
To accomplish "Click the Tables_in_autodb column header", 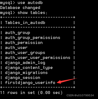I will tap(25, 23).
